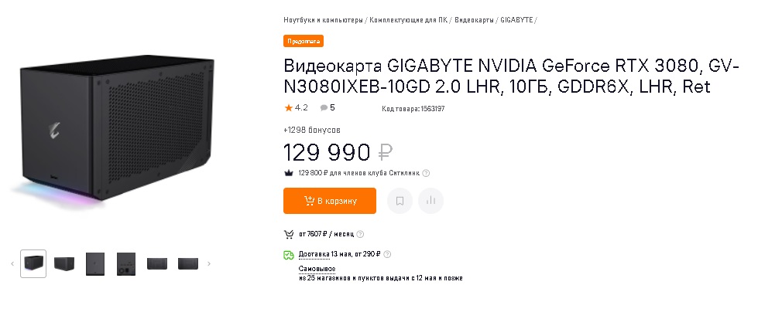Viewport: 758px width, 319px height.
Task: Click the club-price help question mark
Action: pyautogui.click(x=427, y=173)
